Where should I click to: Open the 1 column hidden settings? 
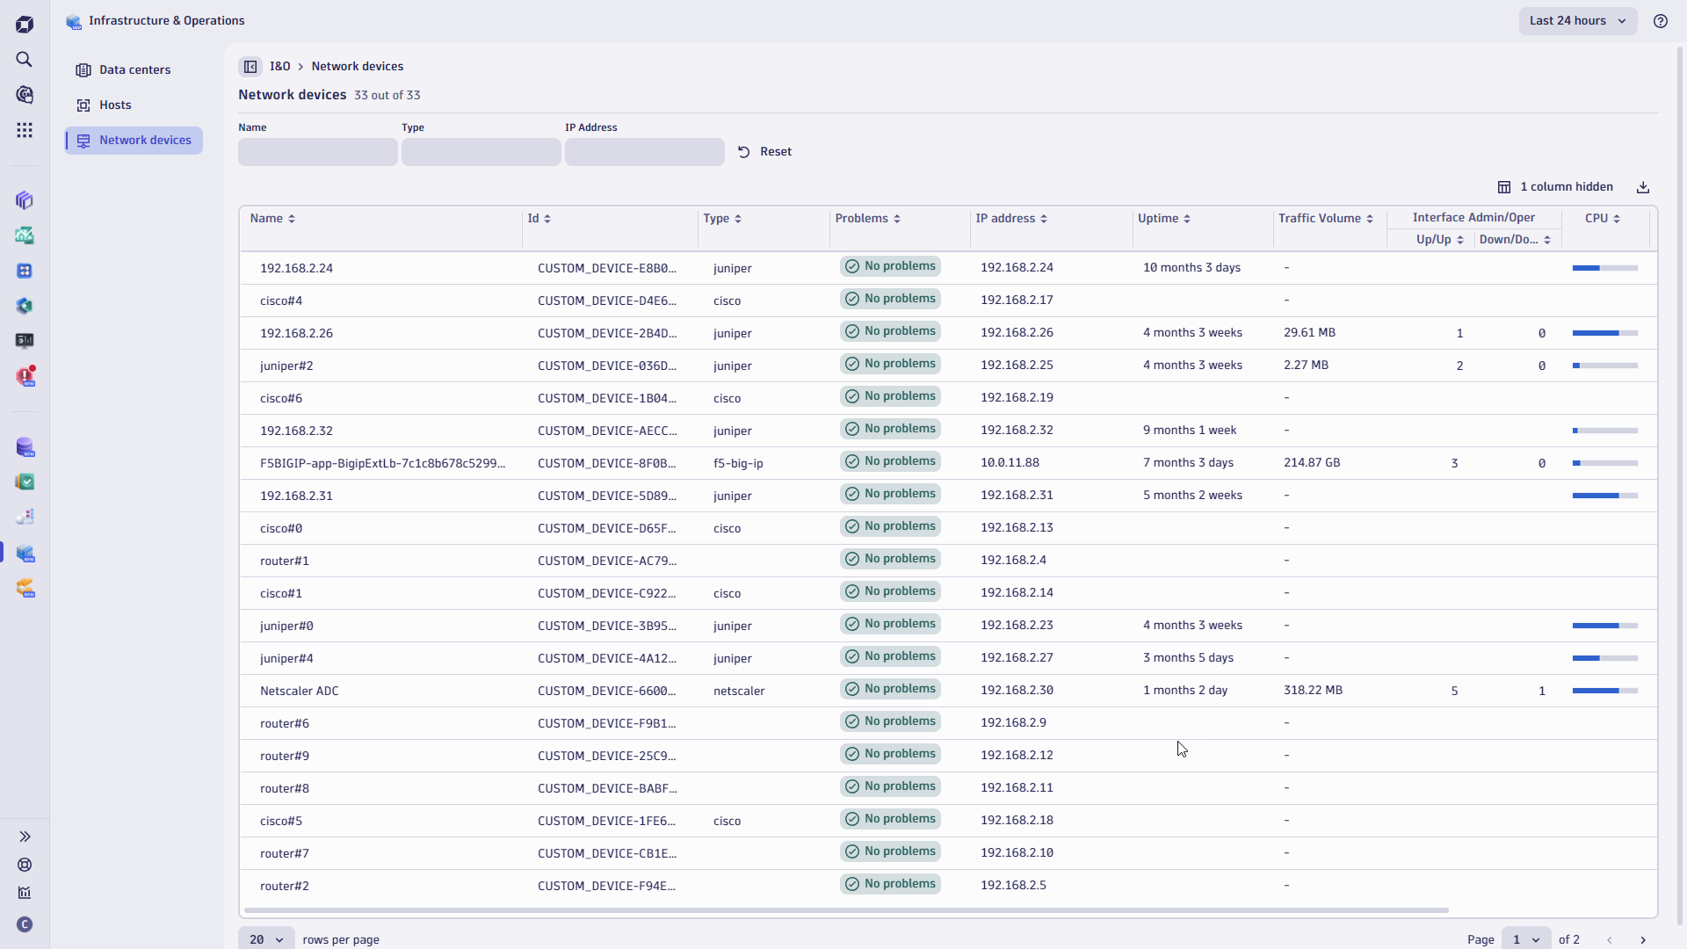coord(1557,187)
